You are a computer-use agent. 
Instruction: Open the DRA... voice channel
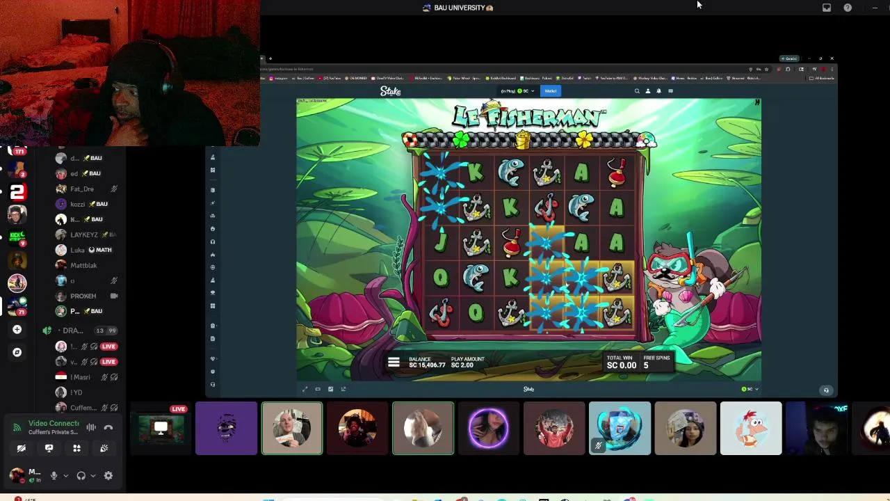tap(80, 331)
